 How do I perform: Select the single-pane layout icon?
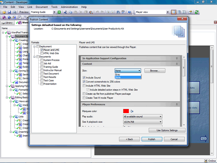pyautogui.click(x=174, y=12)
